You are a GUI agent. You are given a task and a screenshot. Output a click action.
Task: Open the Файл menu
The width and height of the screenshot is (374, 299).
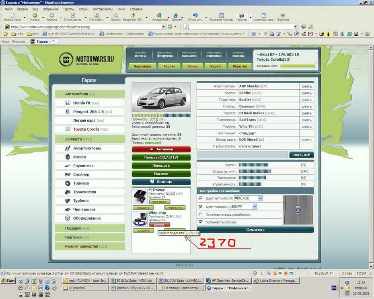8,9
